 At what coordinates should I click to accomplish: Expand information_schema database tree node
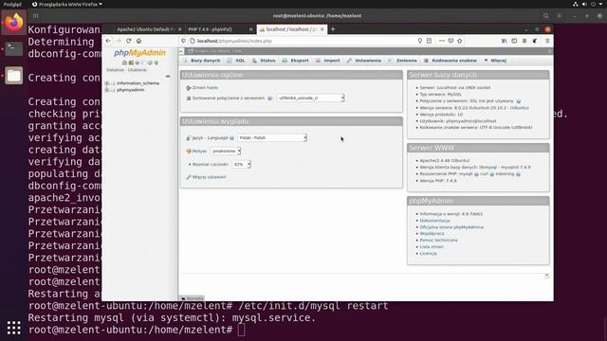(x=107, y=83)
